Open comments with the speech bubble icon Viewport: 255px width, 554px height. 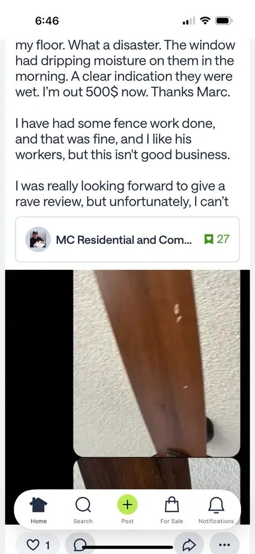(81, 544)
